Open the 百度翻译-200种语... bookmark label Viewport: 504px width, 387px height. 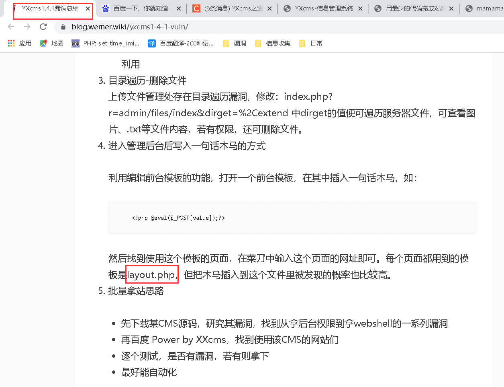tap(187, 43)
